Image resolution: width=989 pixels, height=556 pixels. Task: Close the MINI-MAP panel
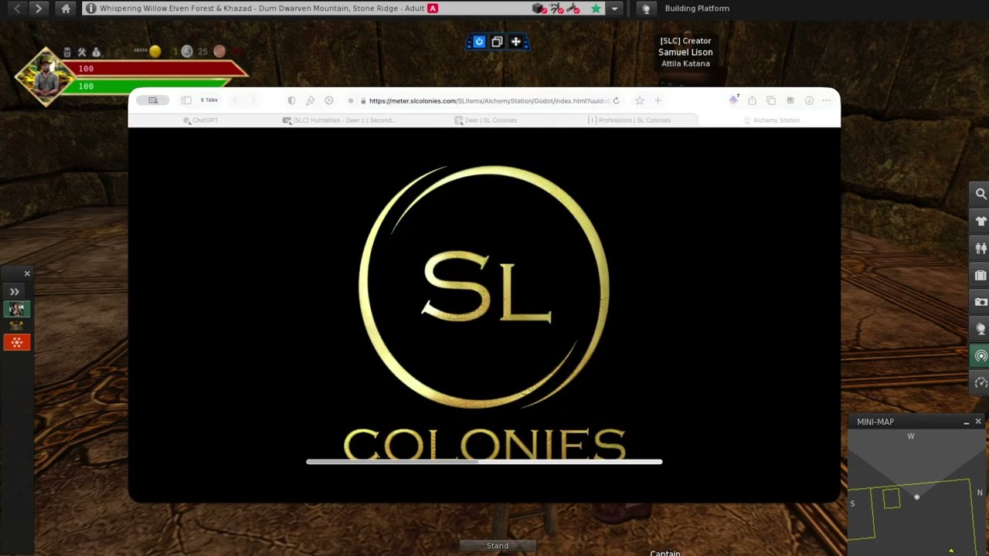point(978,422)
